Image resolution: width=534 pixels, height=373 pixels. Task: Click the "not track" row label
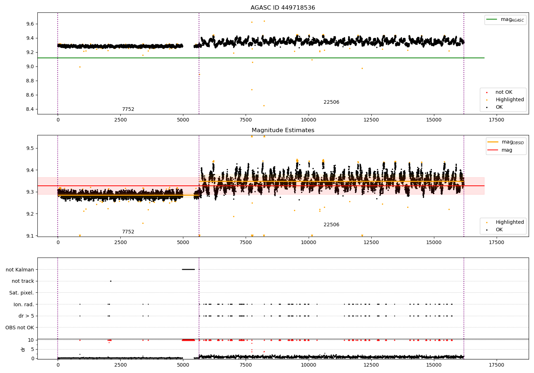(x=23, y=281)
